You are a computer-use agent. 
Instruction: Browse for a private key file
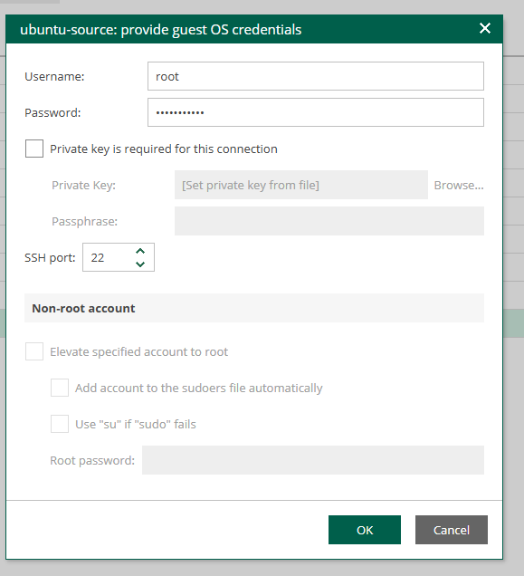459,185
